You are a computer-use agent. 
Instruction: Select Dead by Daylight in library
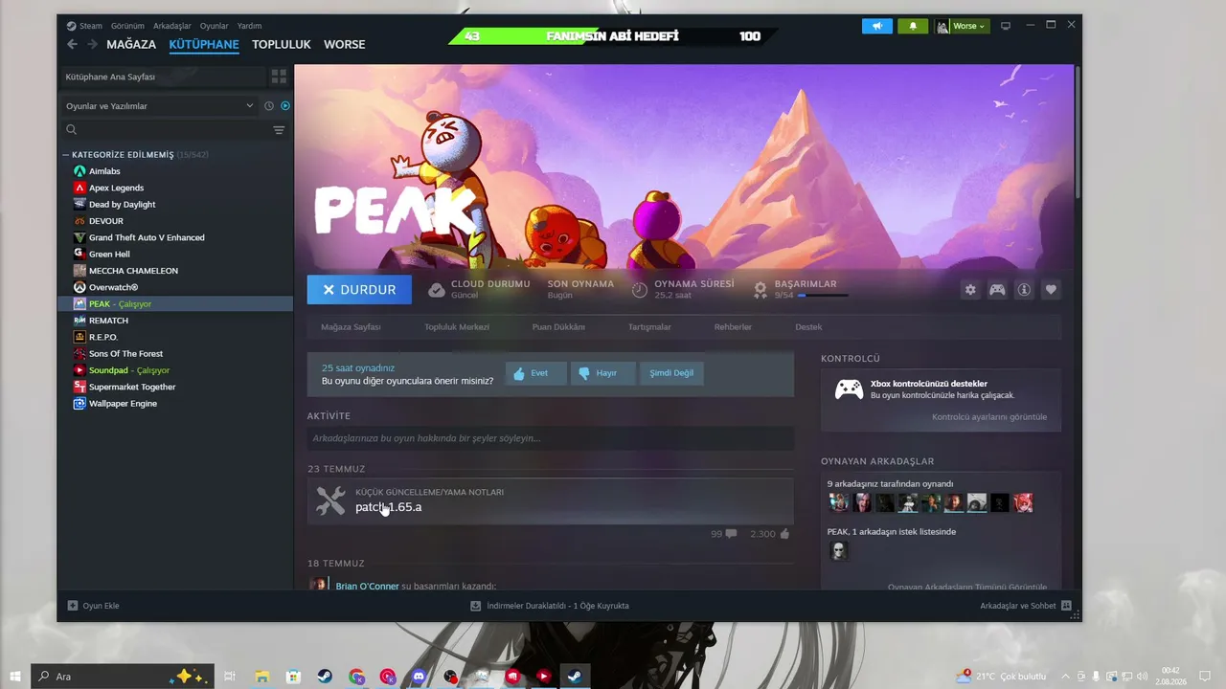[122, 205]
